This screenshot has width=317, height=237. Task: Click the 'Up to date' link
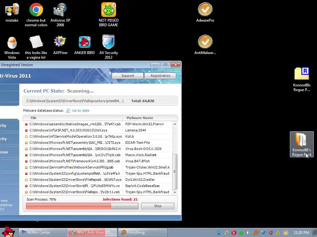(x=81, y=110)
